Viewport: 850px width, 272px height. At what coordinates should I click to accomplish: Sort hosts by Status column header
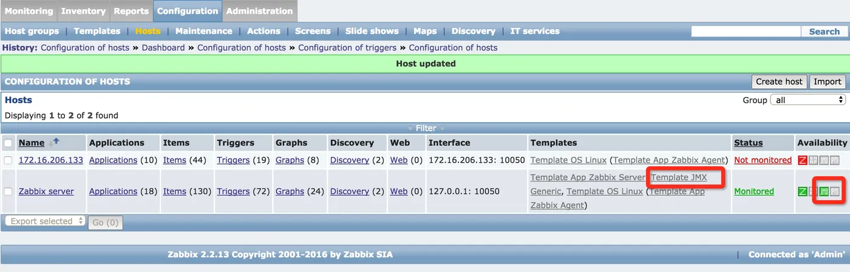click(x=748, y=143)
